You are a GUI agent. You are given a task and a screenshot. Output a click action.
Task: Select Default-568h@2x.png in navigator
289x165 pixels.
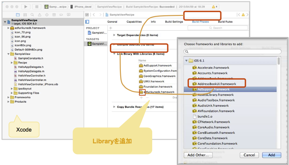pyautogui.click(x=28, y=50)
